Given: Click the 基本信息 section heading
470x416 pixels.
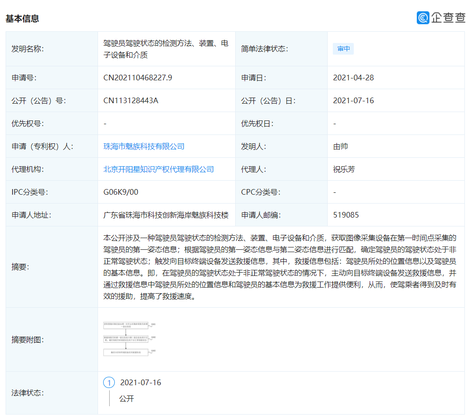Looking at the screenshot, I should click(22, 19).
